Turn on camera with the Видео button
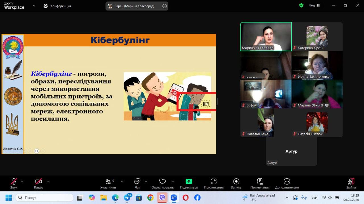 click(38, 182)
